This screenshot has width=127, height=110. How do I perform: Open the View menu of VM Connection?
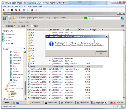pyautogui.click(x=35, y=6)
